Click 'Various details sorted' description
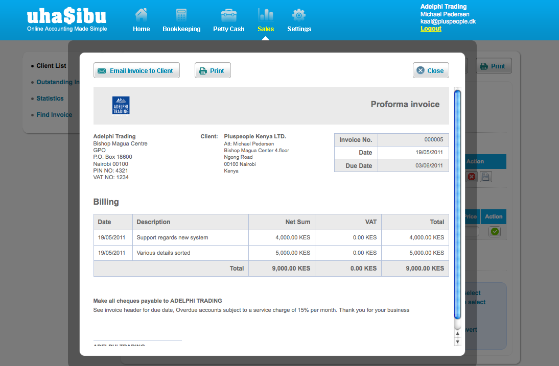Screen dimensions: 559x366 click(x=164, y=253)
